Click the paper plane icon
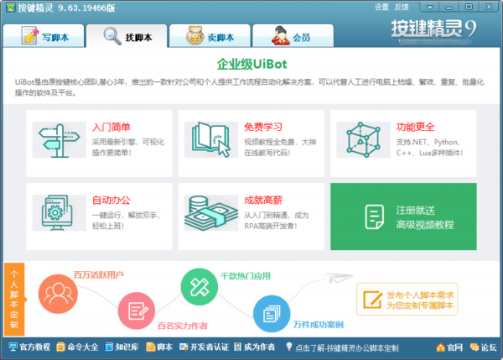503x360 pixels. (340, 277)
